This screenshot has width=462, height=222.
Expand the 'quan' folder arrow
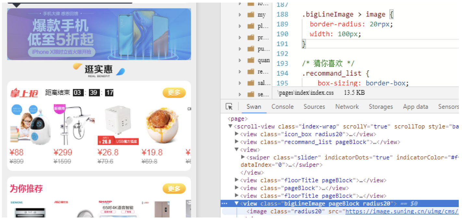240,60
